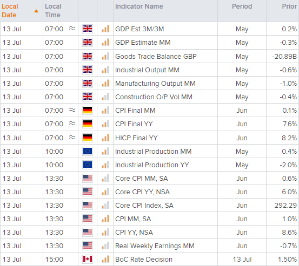Open the CPI MM, SA indicator
299x266 pixels.
pos(133,219)
